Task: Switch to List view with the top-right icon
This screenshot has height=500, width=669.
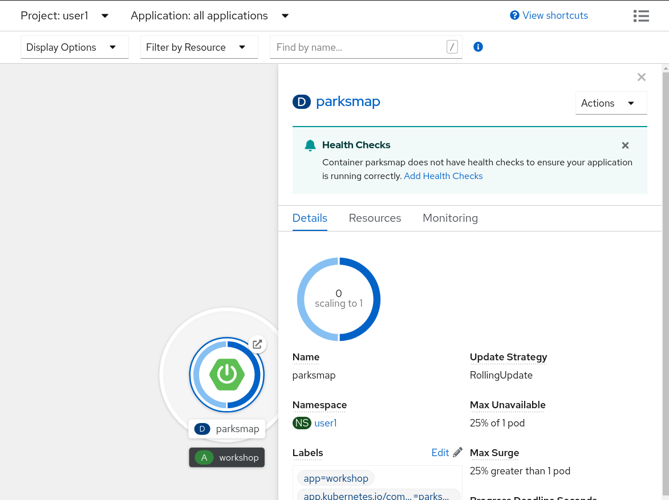Action: coord(641,15)
